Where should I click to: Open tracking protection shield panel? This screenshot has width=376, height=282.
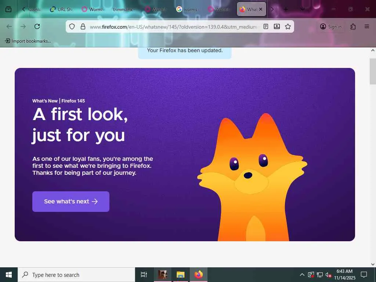coord(72,26)
